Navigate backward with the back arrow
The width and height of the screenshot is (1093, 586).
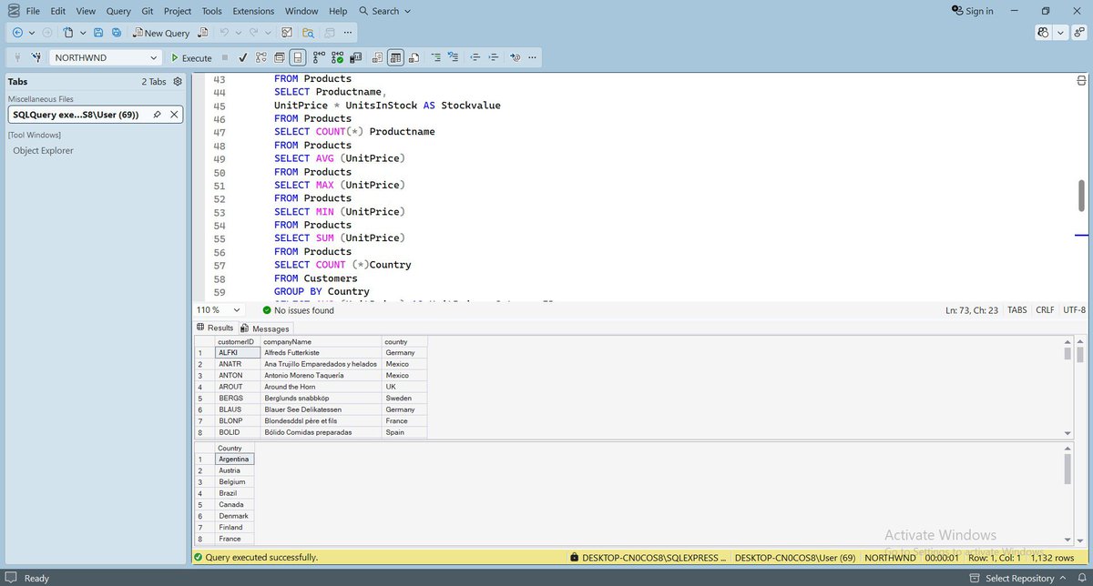point(17,33)
